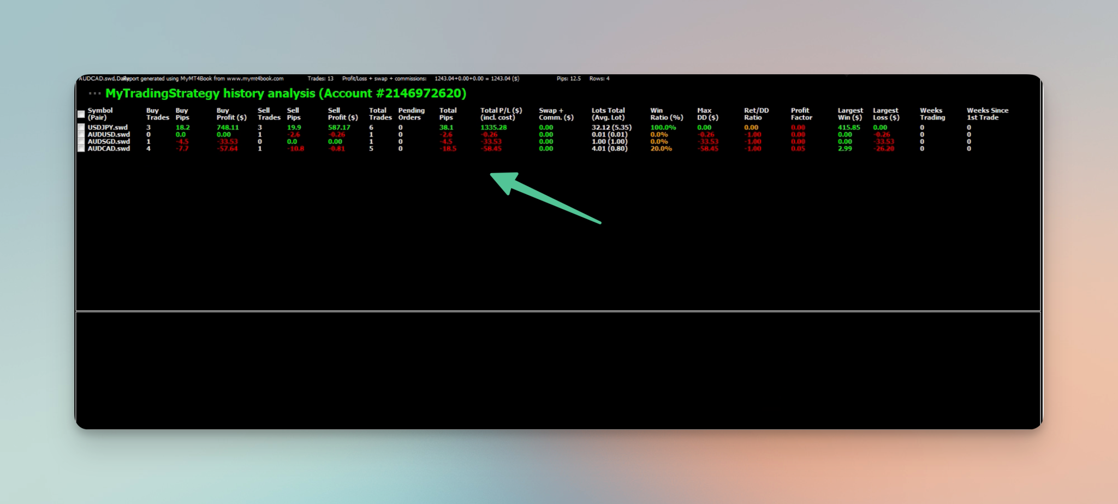Click the Profit Factor column header
The image size is (1118, 504).
801,114
